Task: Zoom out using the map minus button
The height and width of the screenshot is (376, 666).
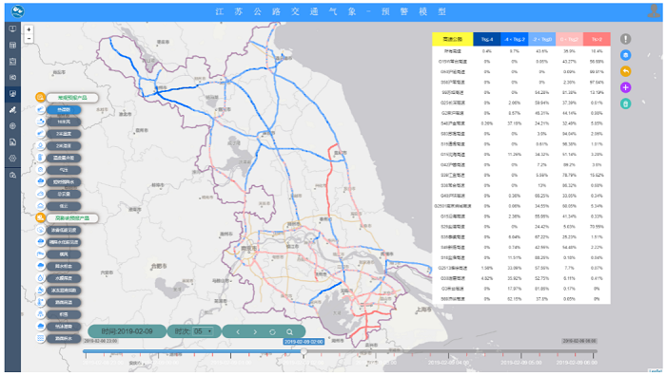Action: click(x=29, y=38)
